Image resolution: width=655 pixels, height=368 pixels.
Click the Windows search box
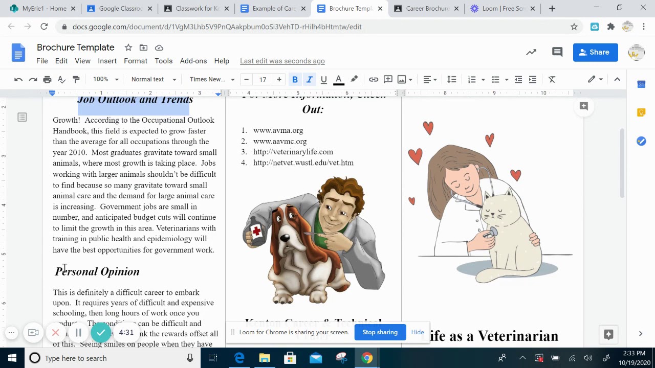pos(112,358)
